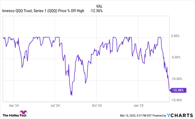
Task: Click the purple -12.36% value flag
Action: pos(179,90)
